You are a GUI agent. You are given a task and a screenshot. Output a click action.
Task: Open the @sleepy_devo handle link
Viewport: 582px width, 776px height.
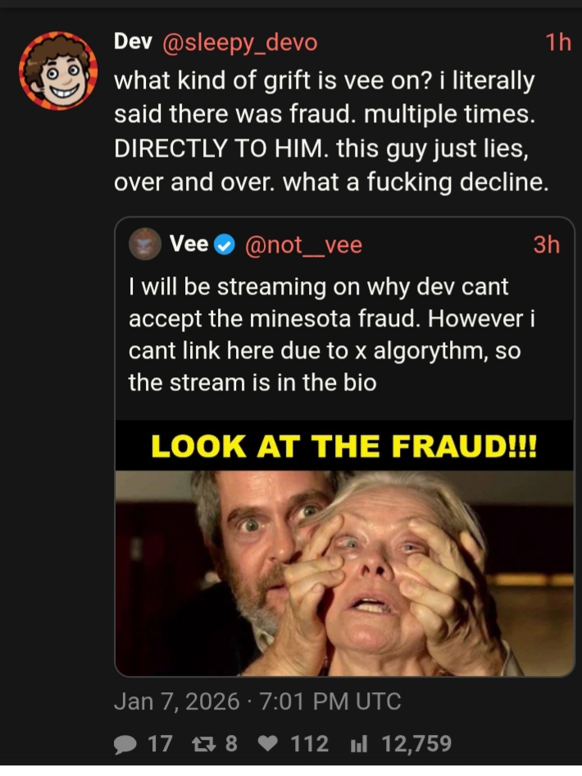point(239,43)
